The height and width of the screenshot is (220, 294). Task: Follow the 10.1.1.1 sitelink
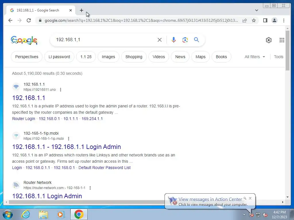pos(71,119)
